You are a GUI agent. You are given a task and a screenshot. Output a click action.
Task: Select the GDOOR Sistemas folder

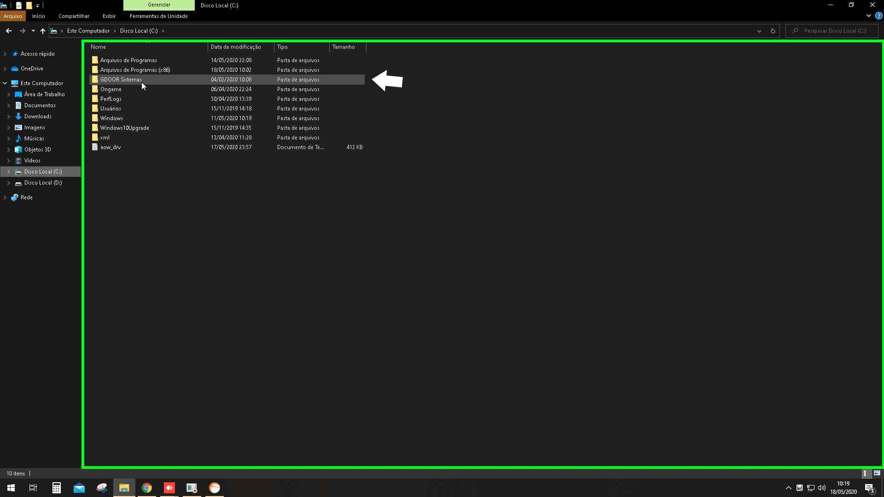(x=121, y=80)
